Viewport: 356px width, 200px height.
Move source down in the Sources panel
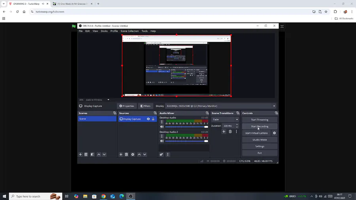tap(145, 155)
